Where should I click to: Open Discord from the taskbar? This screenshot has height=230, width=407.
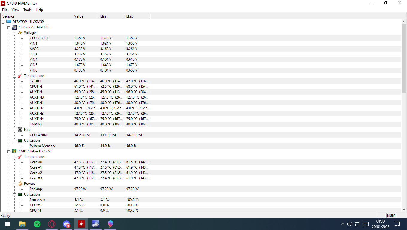click(x=66, y=224)
